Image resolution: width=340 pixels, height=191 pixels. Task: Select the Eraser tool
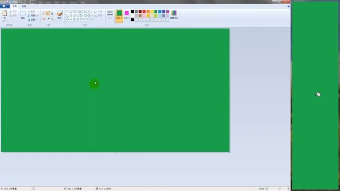tap(44, 19)
